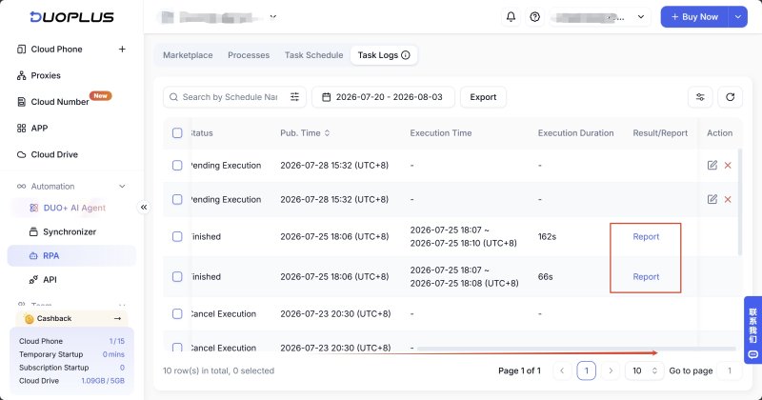Viewport: 762px width, 400px height.
Task: Open the contact us chat widget
Action: point(752,330)
